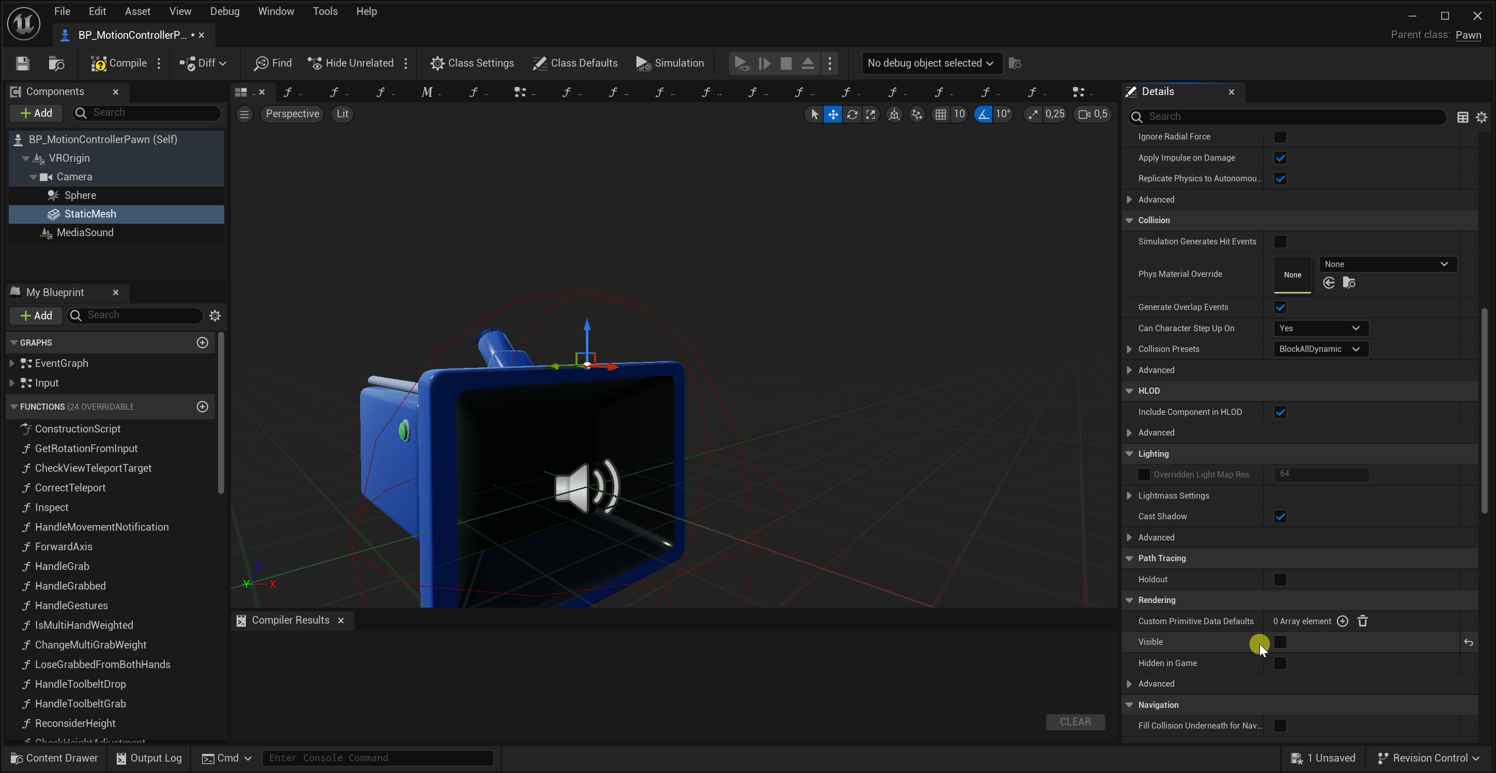Uncheck Cast Shadow checkbox
The width and height of the screenshot is (1496, 773).
tap(1280, 517)
